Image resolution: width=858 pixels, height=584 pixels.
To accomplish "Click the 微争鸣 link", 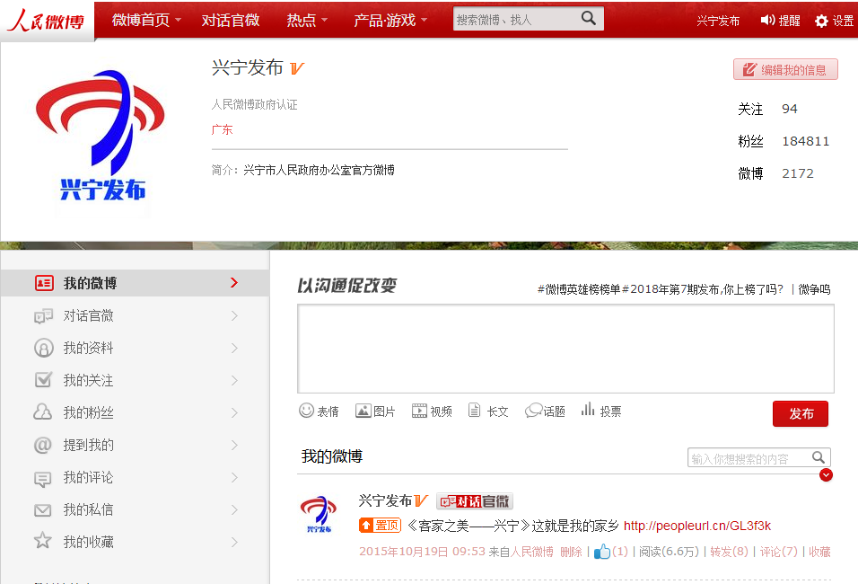I will [814, 289].
